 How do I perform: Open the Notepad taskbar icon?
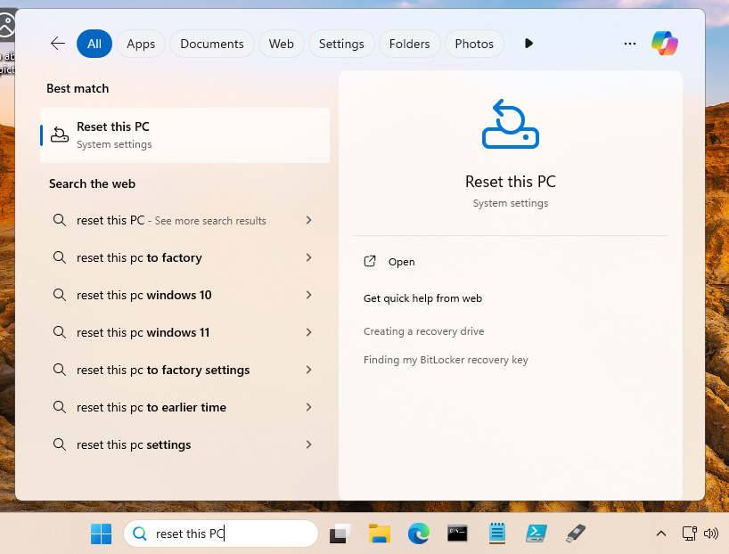click(x=497, y=534)
